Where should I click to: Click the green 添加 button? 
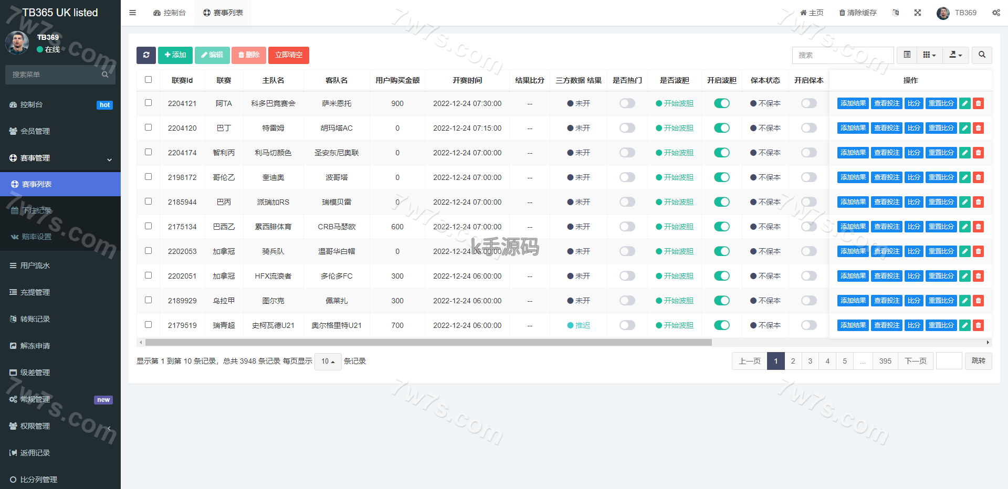(175, 55)
